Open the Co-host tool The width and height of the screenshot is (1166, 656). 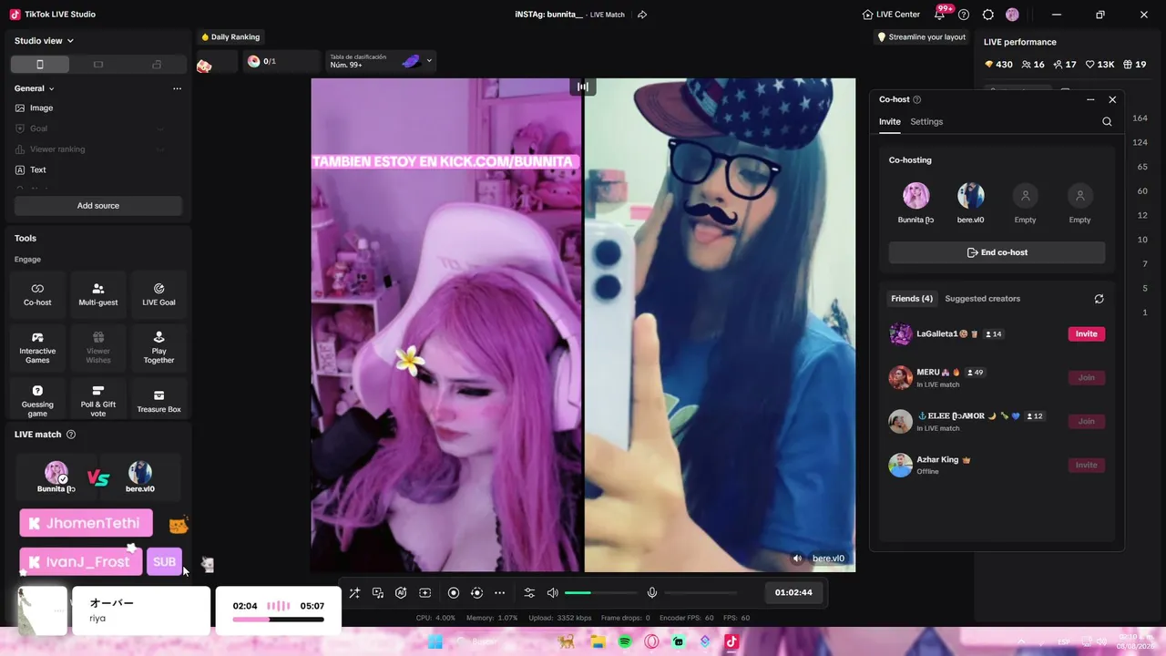click(37, 294)
